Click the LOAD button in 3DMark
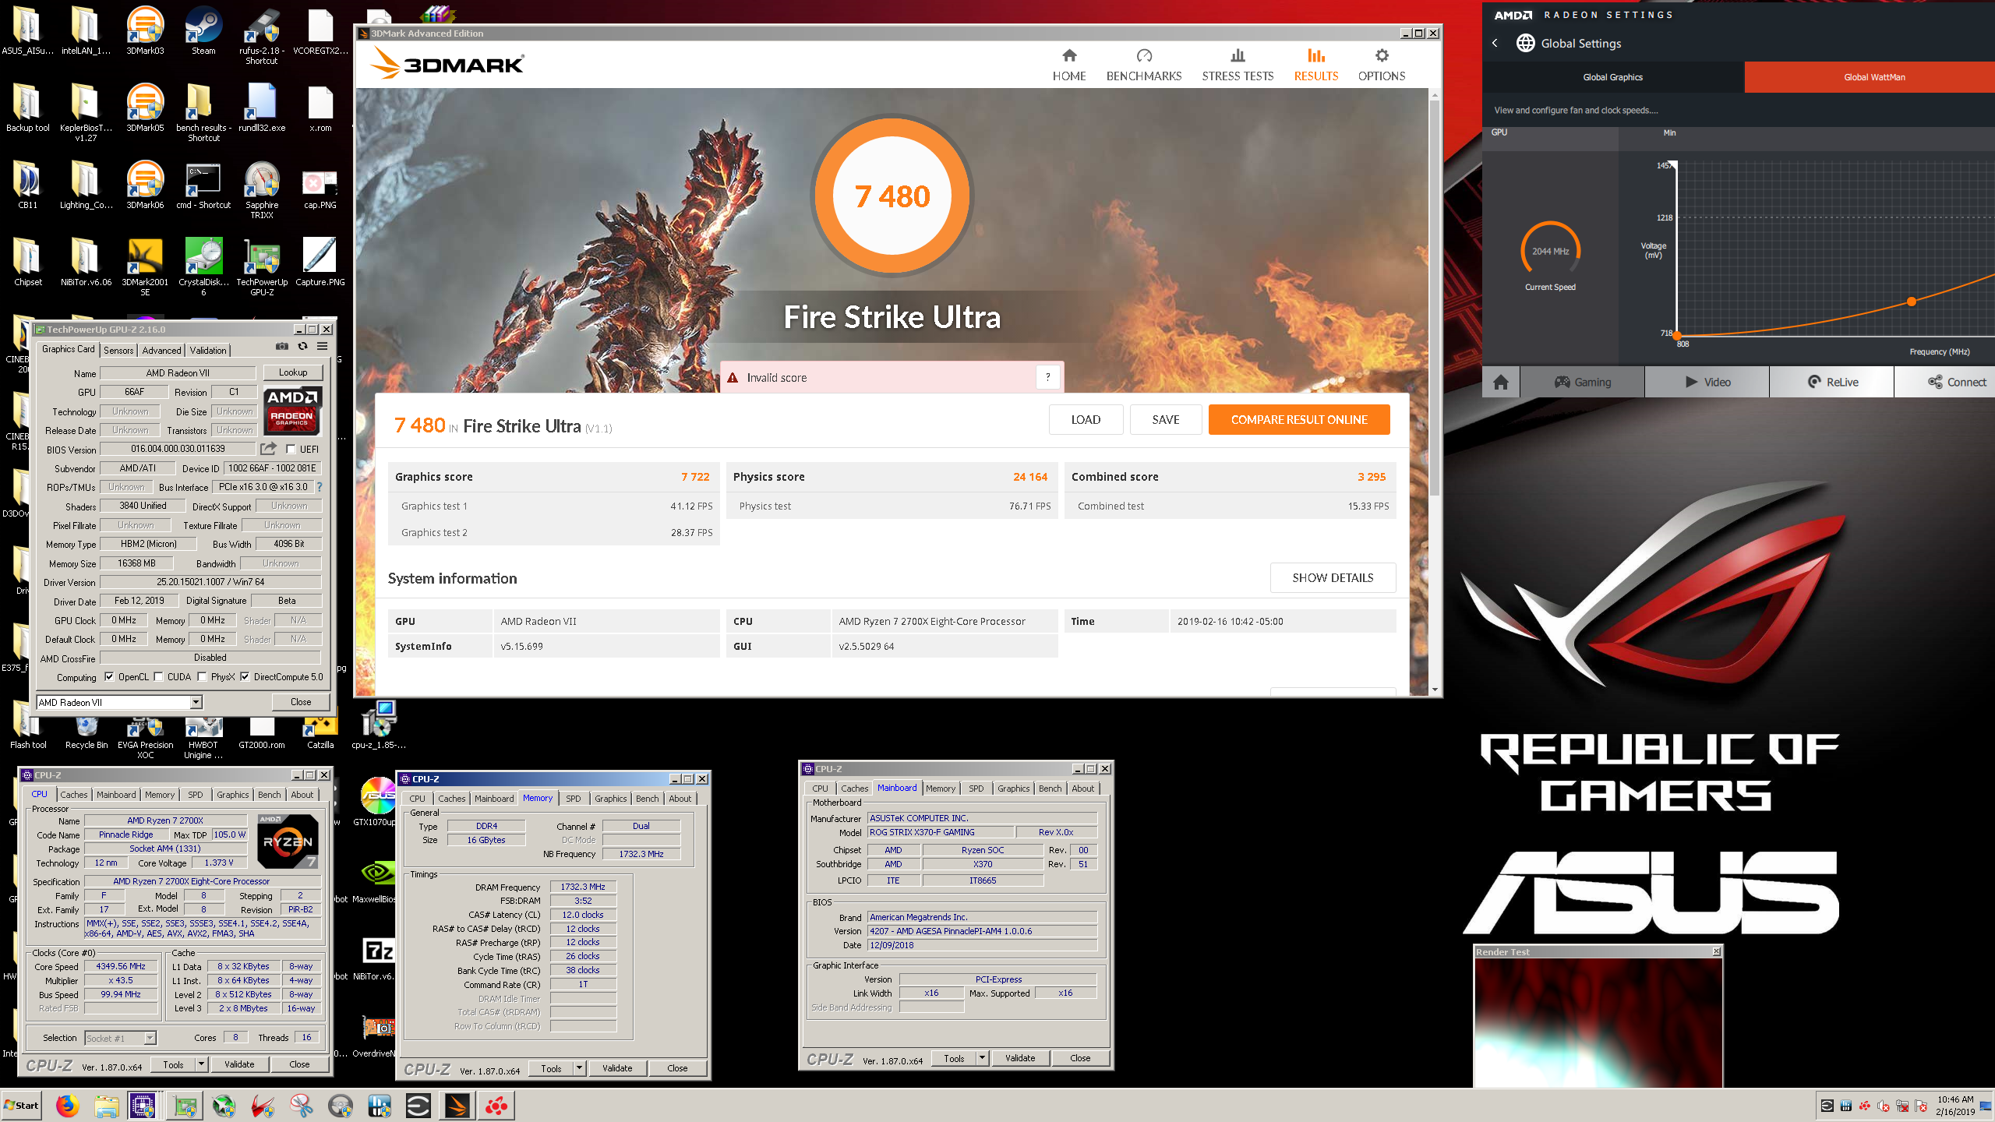The height and width of the screenshot is (1122, 1995). coord(1086,419)
